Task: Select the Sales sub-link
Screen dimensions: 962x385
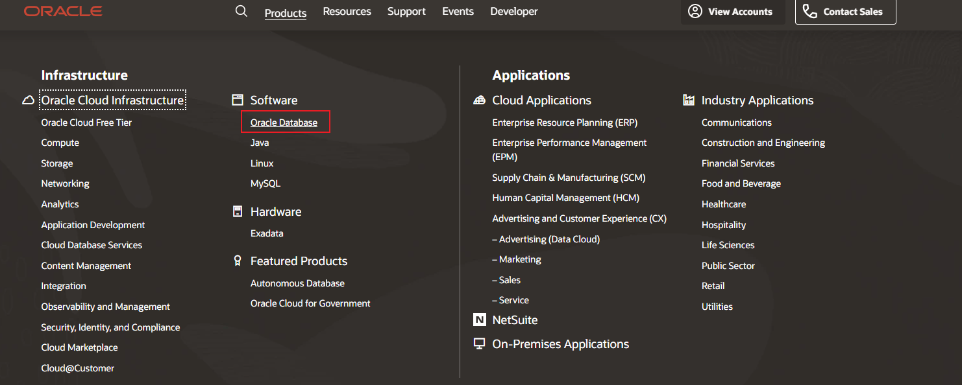Action: [x=506, y=280]
